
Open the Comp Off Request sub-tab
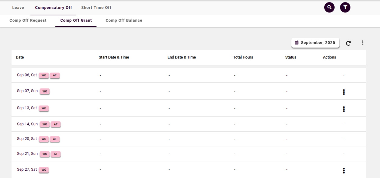(x=28, y=20)
